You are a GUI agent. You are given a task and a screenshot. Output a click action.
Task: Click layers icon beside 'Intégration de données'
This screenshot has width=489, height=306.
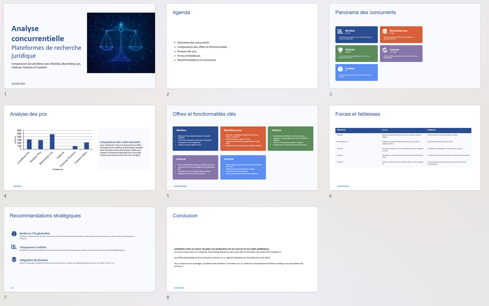point(14,259)
